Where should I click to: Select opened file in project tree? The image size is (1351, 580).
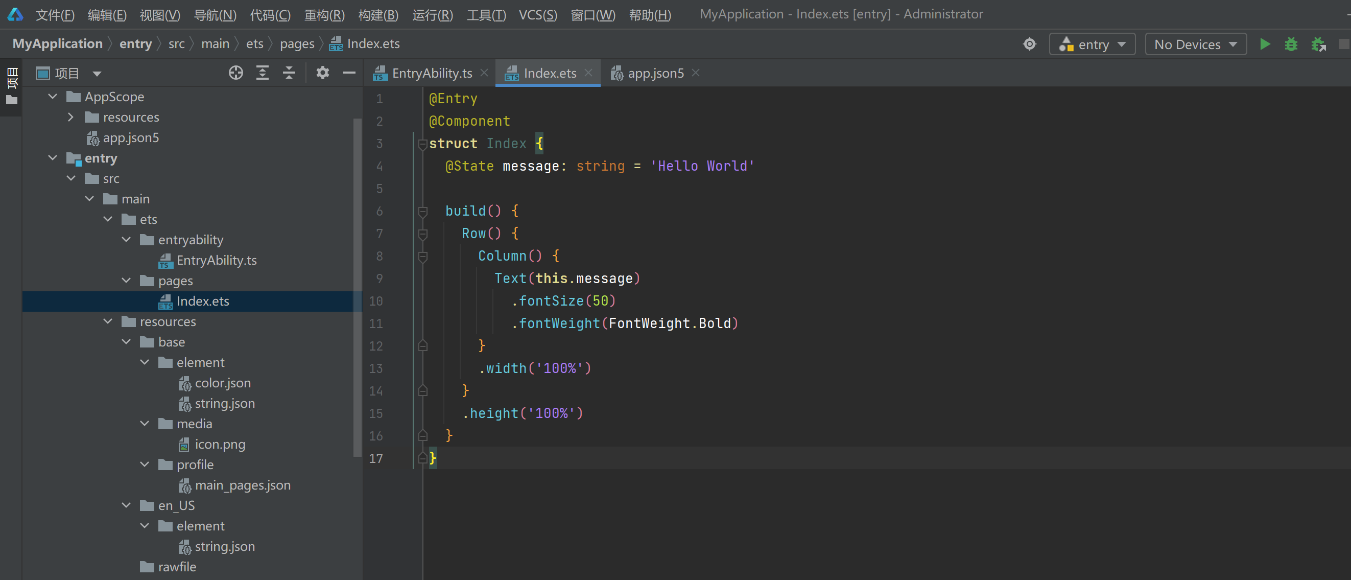[235, 73]
